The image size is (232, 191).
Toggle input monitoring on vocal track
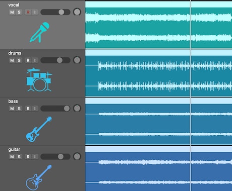35,12
